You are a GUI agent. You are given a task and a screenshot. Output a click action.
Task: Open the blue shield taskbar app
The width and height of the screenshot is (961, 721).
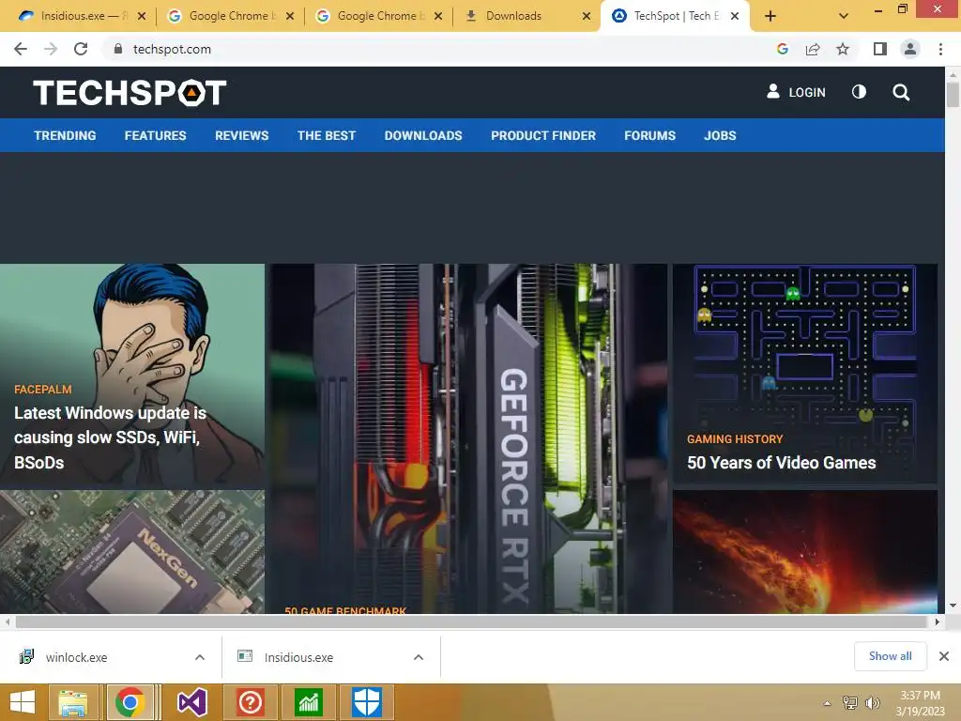(367, 702)
